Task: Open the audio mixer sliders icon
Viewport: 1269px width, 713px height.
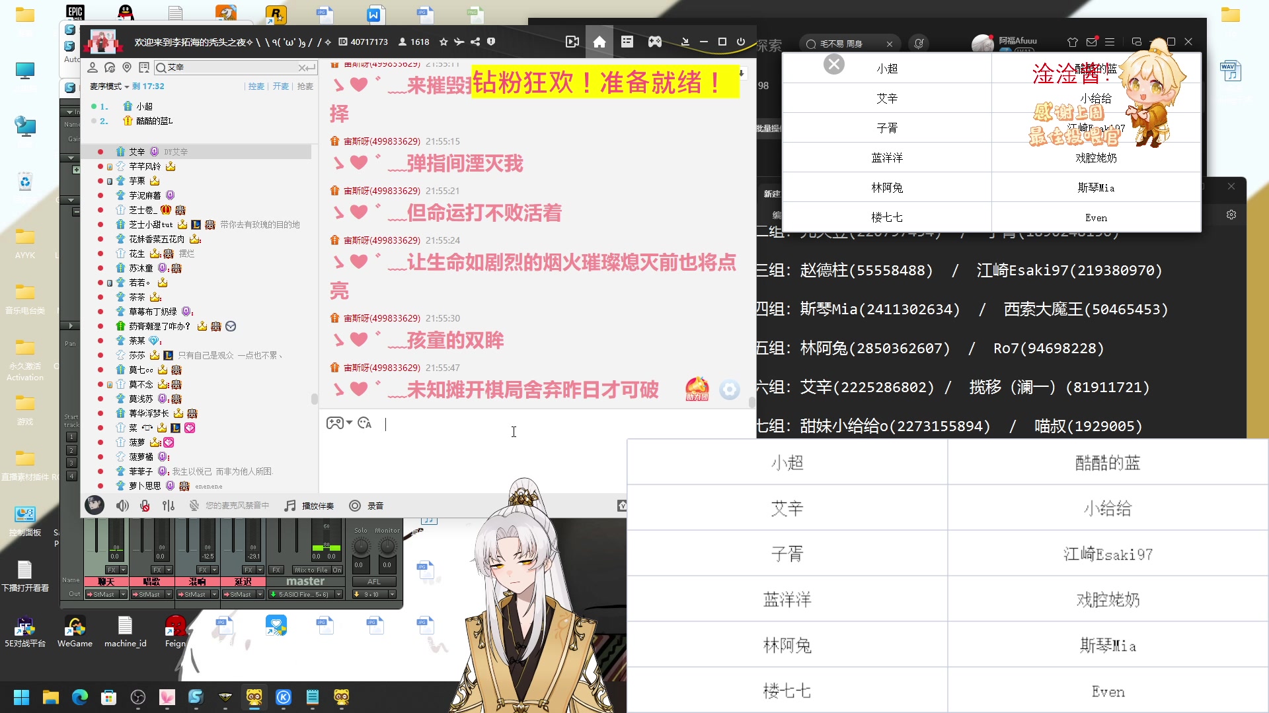Action: (169, 506)
